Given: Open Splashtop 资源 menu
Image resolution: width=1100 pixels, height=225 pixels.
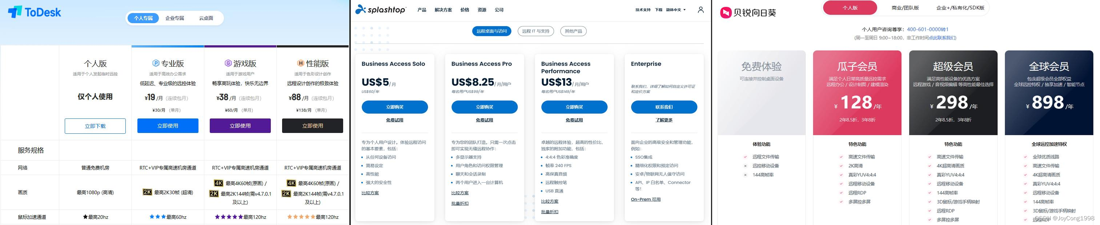Looking at the screenshot, I should [x=482, y=10].
